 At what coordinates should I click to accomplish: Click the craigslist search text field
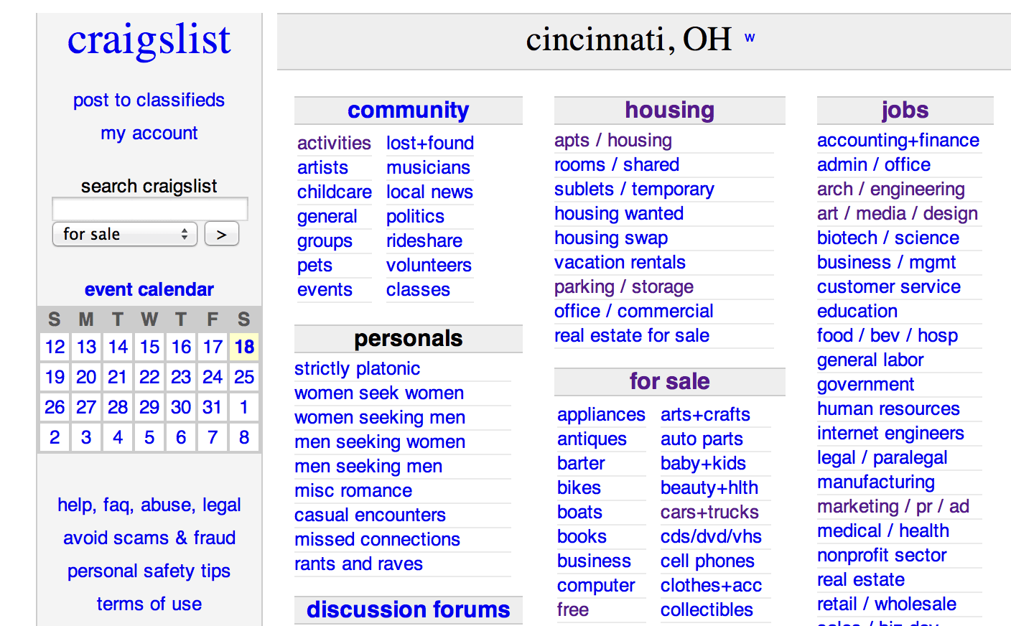[x=150, y=209]
